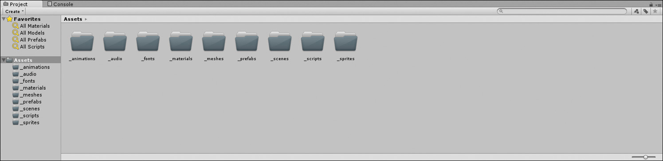The image size is (663, 161).
Task: Open the _scenes folder icon in grid
Action: pos(279,42)
